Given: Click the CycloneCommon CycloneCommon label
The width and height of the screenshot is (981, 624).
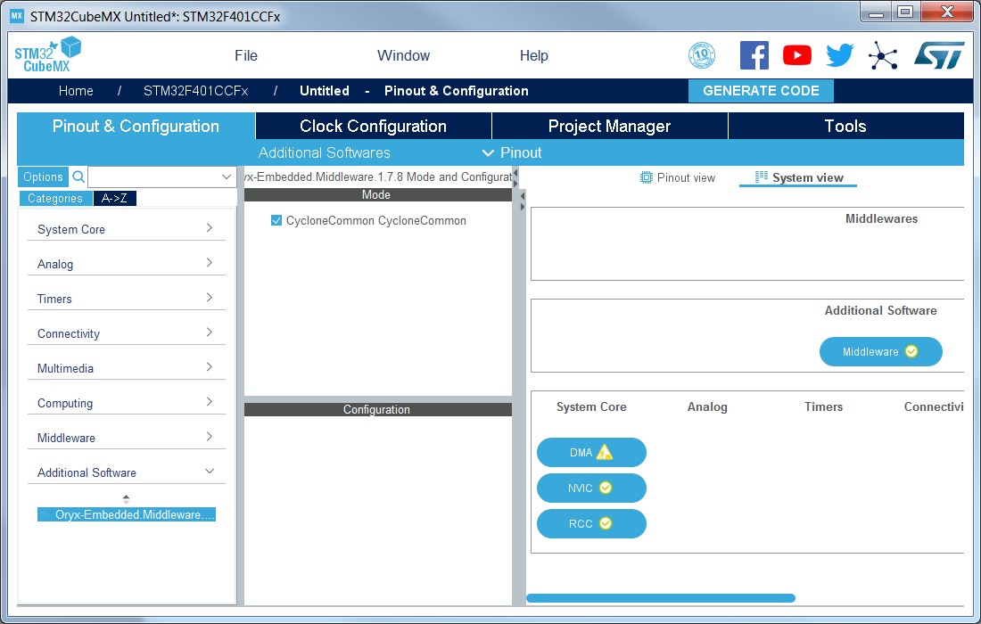Looking at the screenshot, I should [376, 221].
